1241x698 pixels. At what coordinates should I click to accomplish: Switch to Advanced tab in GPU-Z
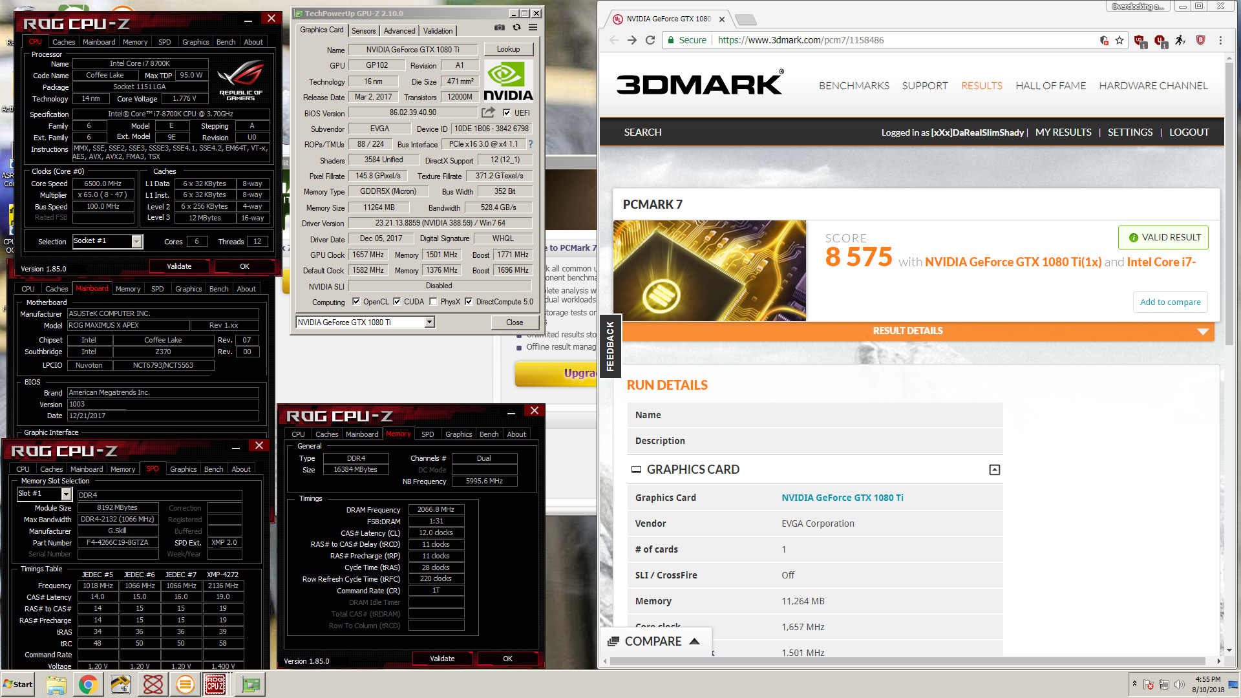pyautogui.click(x=399, y=30)
